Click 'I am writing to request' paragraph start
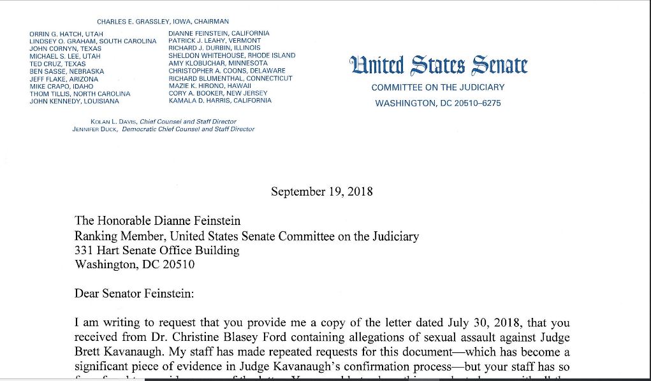651x381 pixels. 128,324
